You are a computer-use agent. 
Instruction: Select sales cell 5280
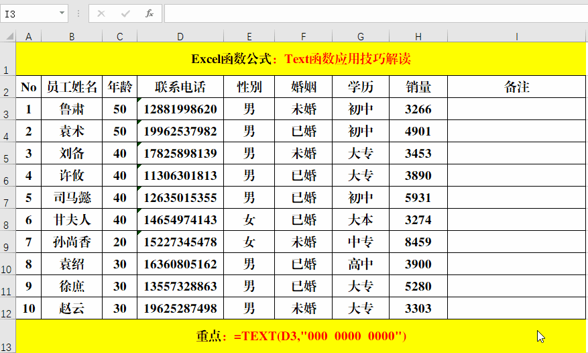(418, 286)
